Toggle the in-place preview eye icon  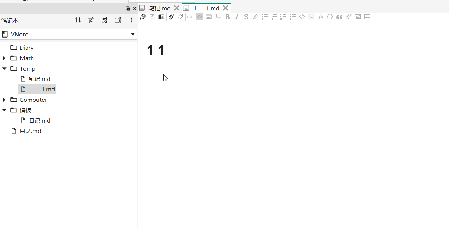coord(199,17)
